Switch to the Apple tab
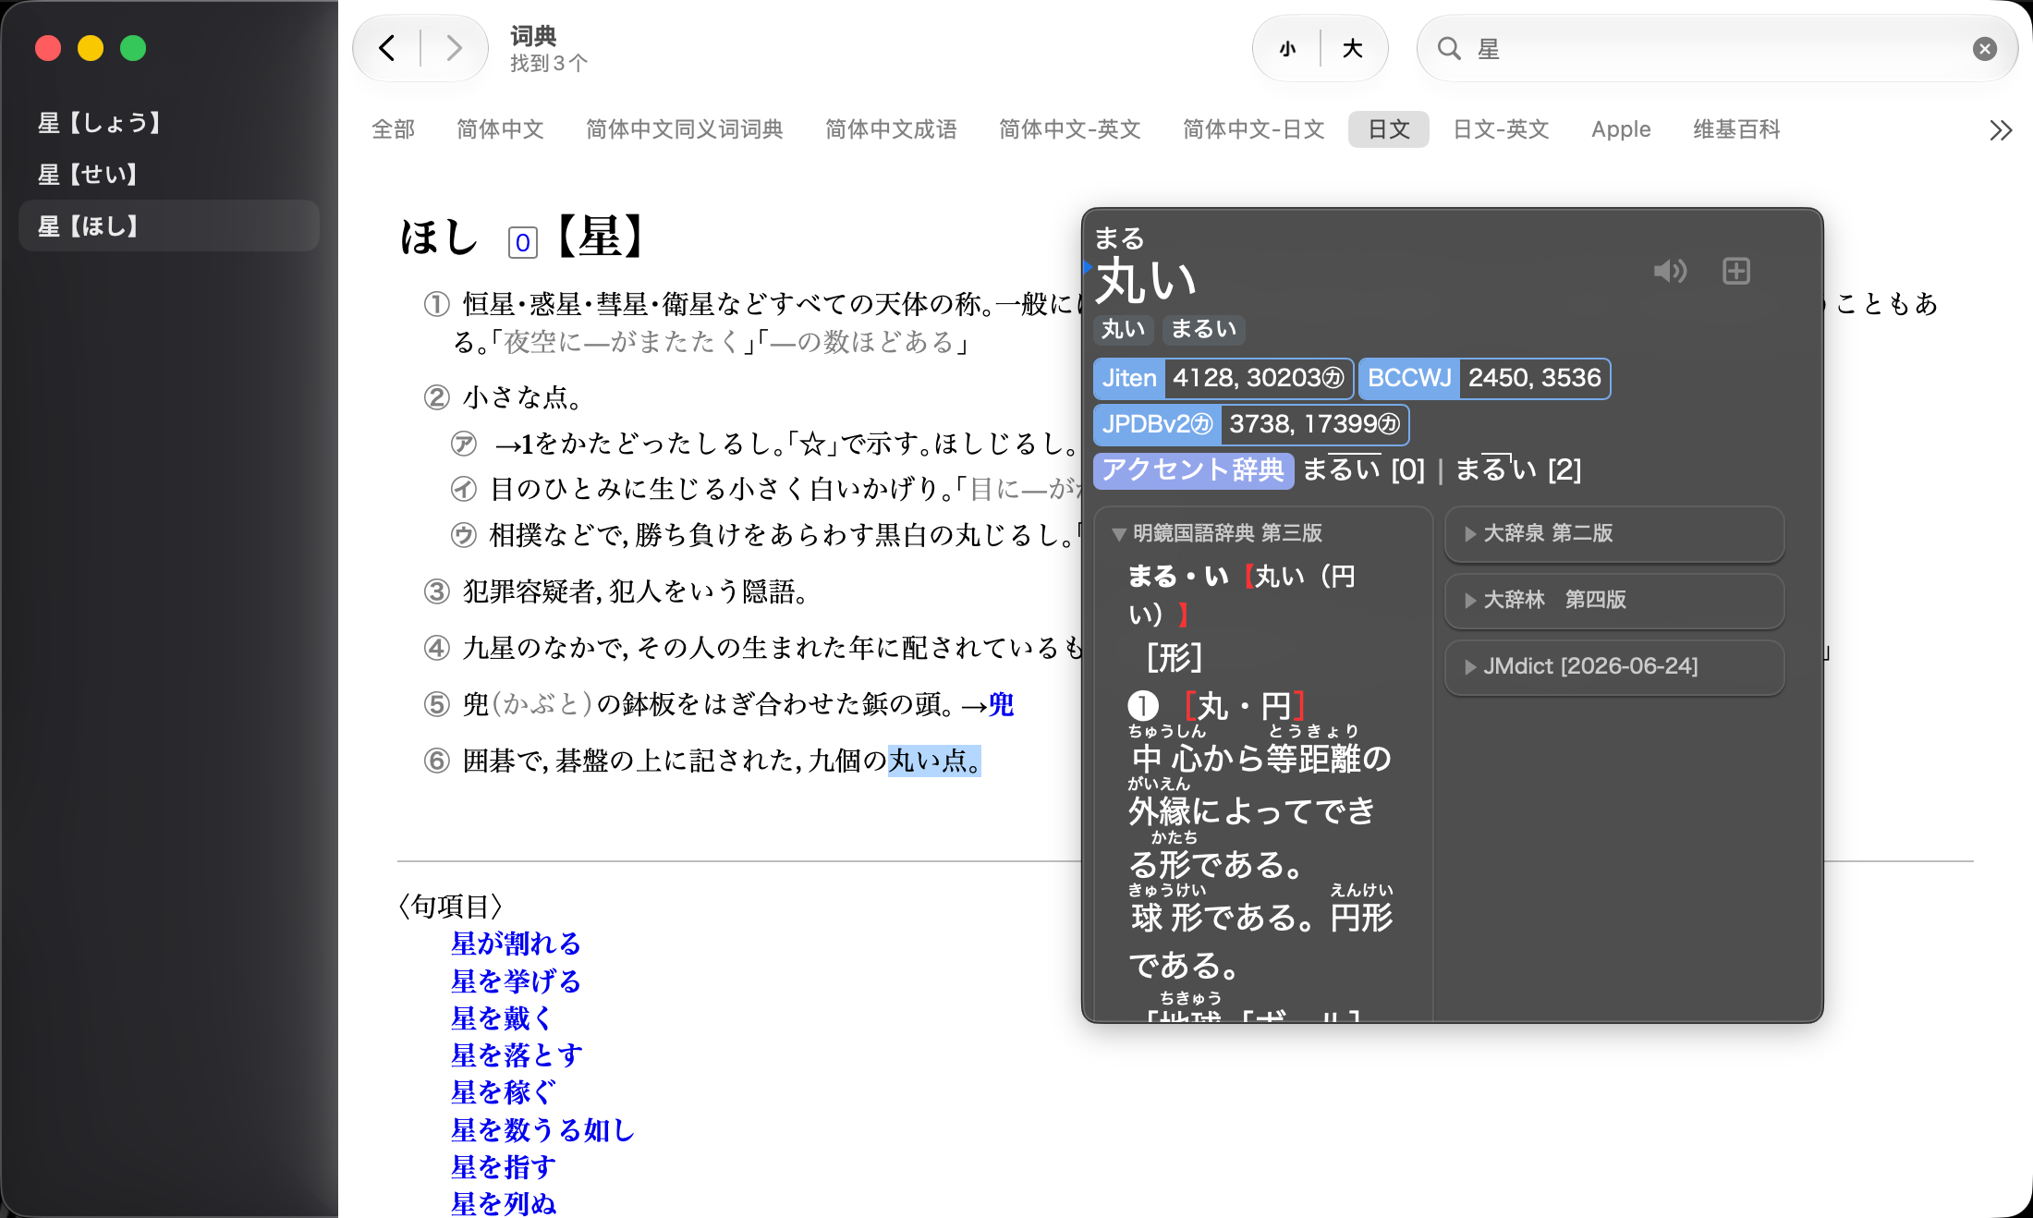Viewport: 2033px width, 1218px height. point(1621,129)
